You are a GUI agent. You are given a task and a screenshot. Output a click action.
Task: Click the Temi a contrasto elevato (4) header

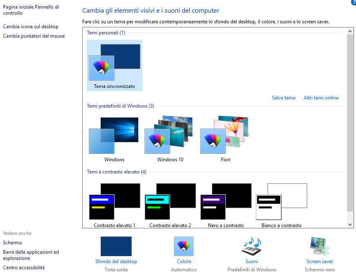[117, 172]
